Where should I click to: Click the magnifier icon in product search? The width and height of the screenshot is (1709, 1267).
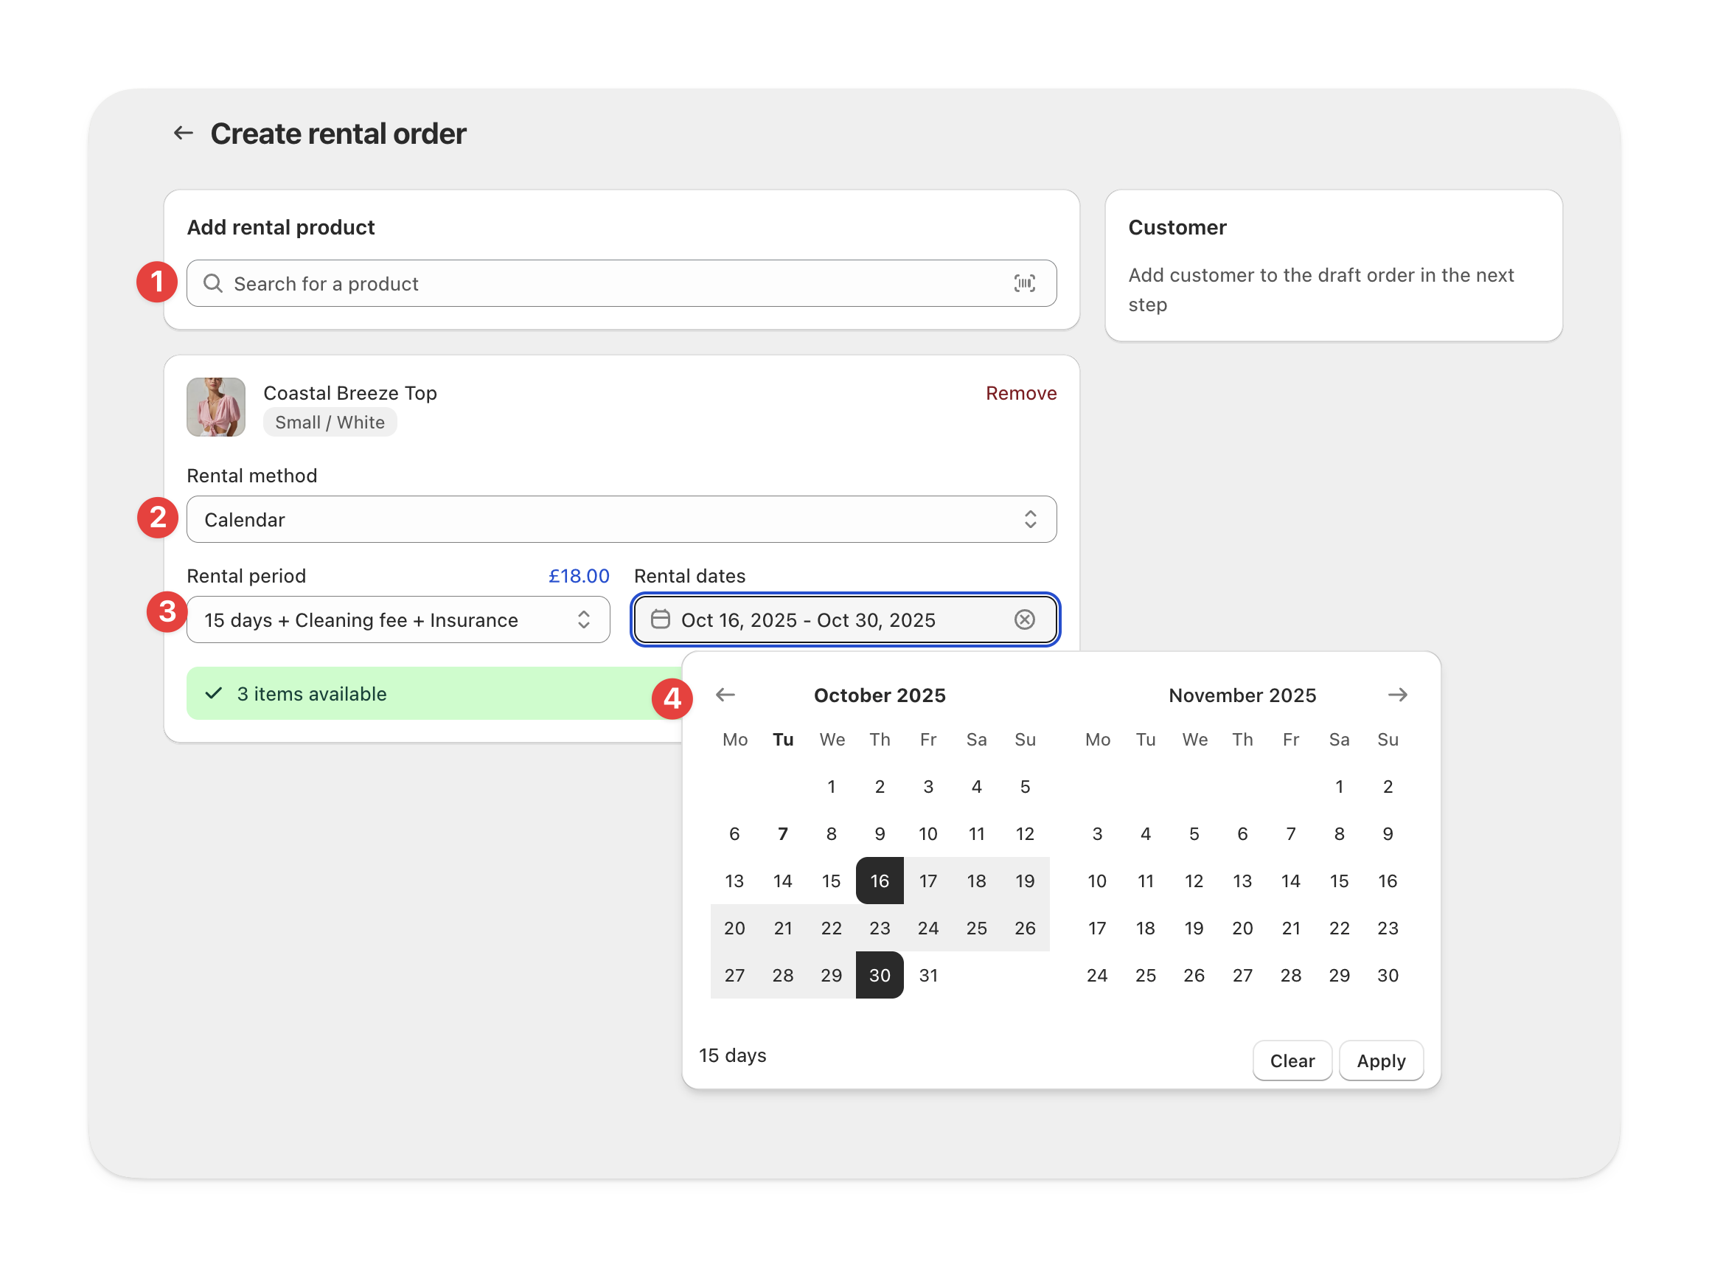(x=213, y=284)
